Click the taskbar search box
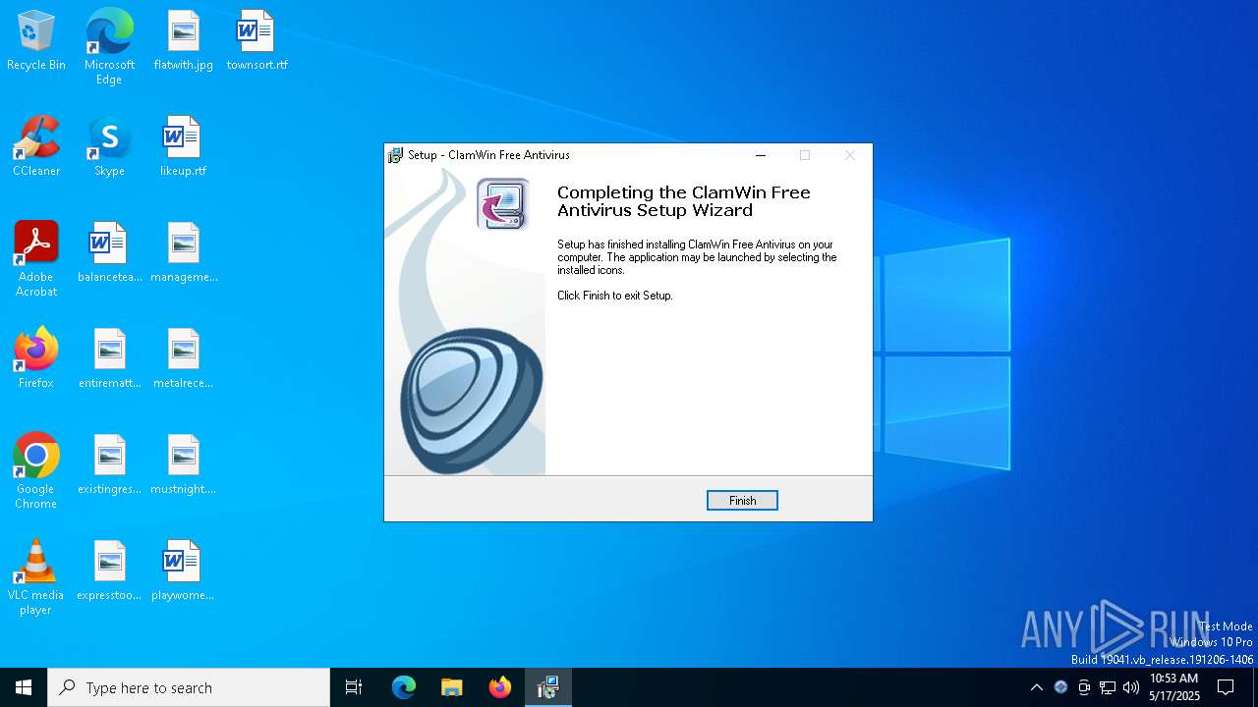This screenshot has height=707, width=1258. coord(189,687)
